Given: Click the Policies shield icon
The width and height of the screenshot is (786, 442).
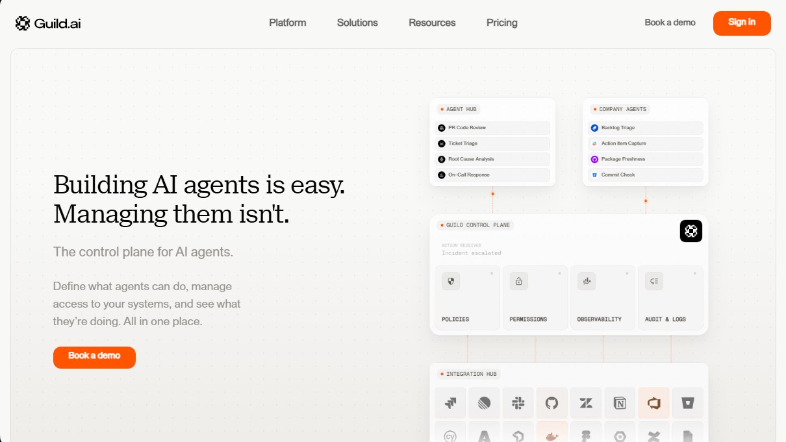Looking at the screenshot, I should click(451, 281).
